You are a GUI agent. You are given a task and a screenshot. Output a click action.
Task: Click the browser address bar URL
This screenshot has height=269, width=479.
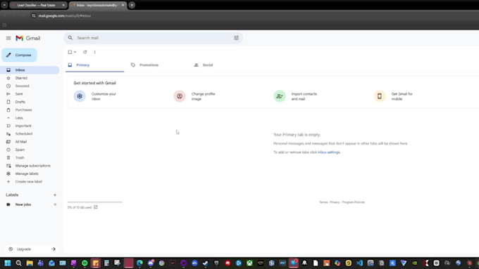click(x=65, y=16)
